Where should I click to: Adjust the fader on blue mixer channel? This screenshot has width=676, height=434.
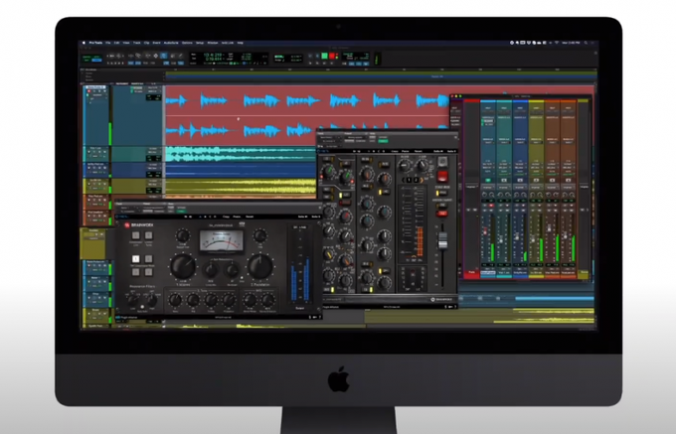pos(517,236)
